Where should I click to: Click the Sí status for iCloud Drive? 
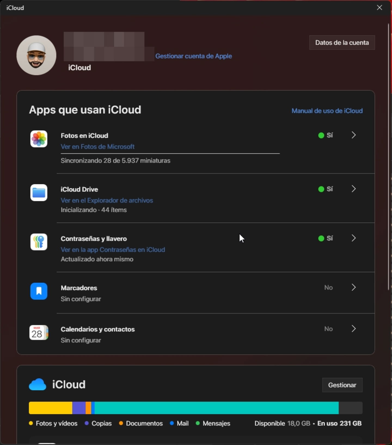(326, 189)
